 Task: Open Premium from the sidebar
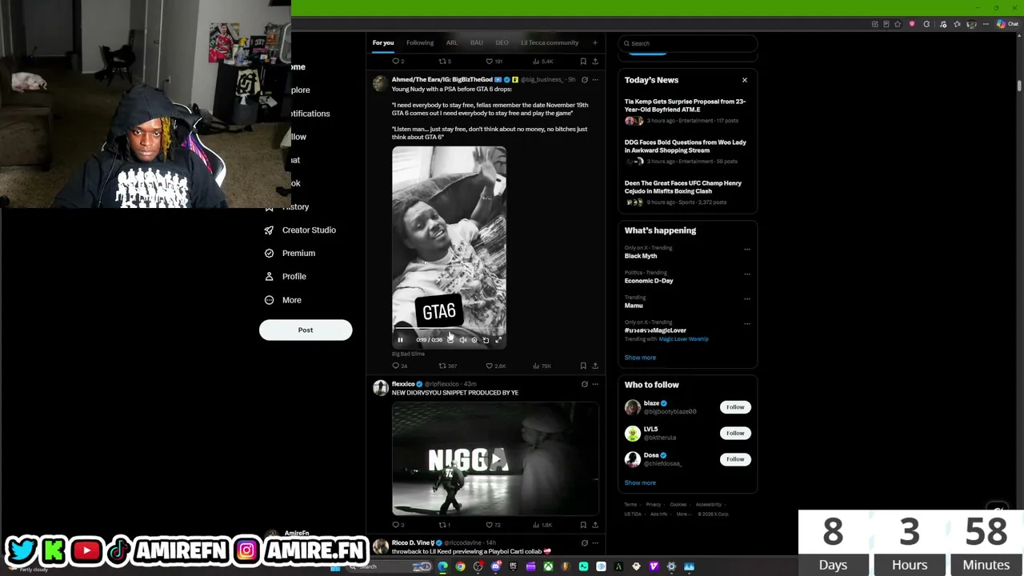[290, 253]
